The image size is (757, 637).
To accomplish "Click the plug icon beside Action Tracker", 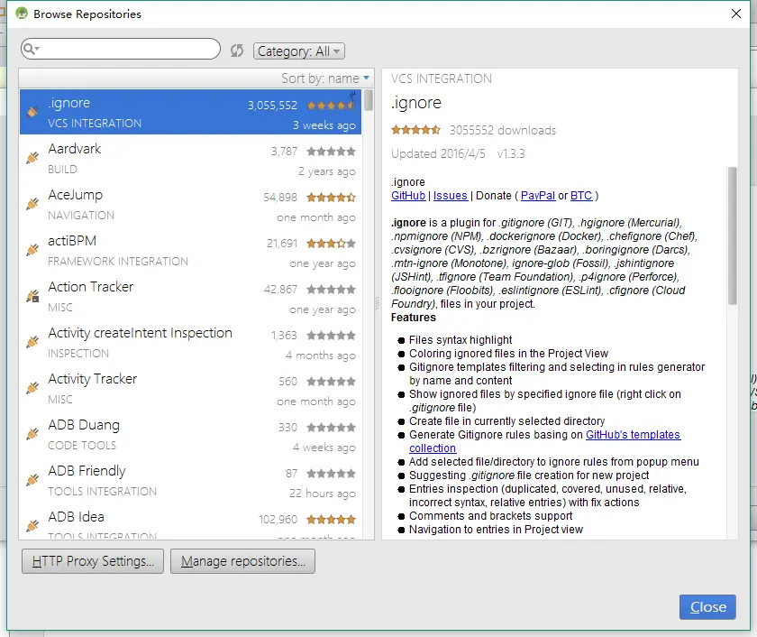I will [32, 296].
